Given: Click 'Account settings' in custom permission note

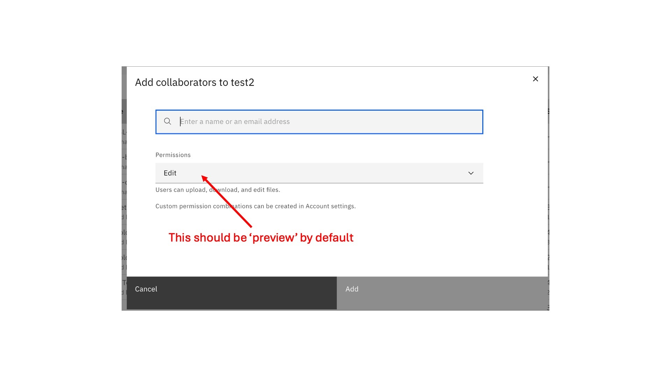Looking at the screenshot, I should point(330,206).
